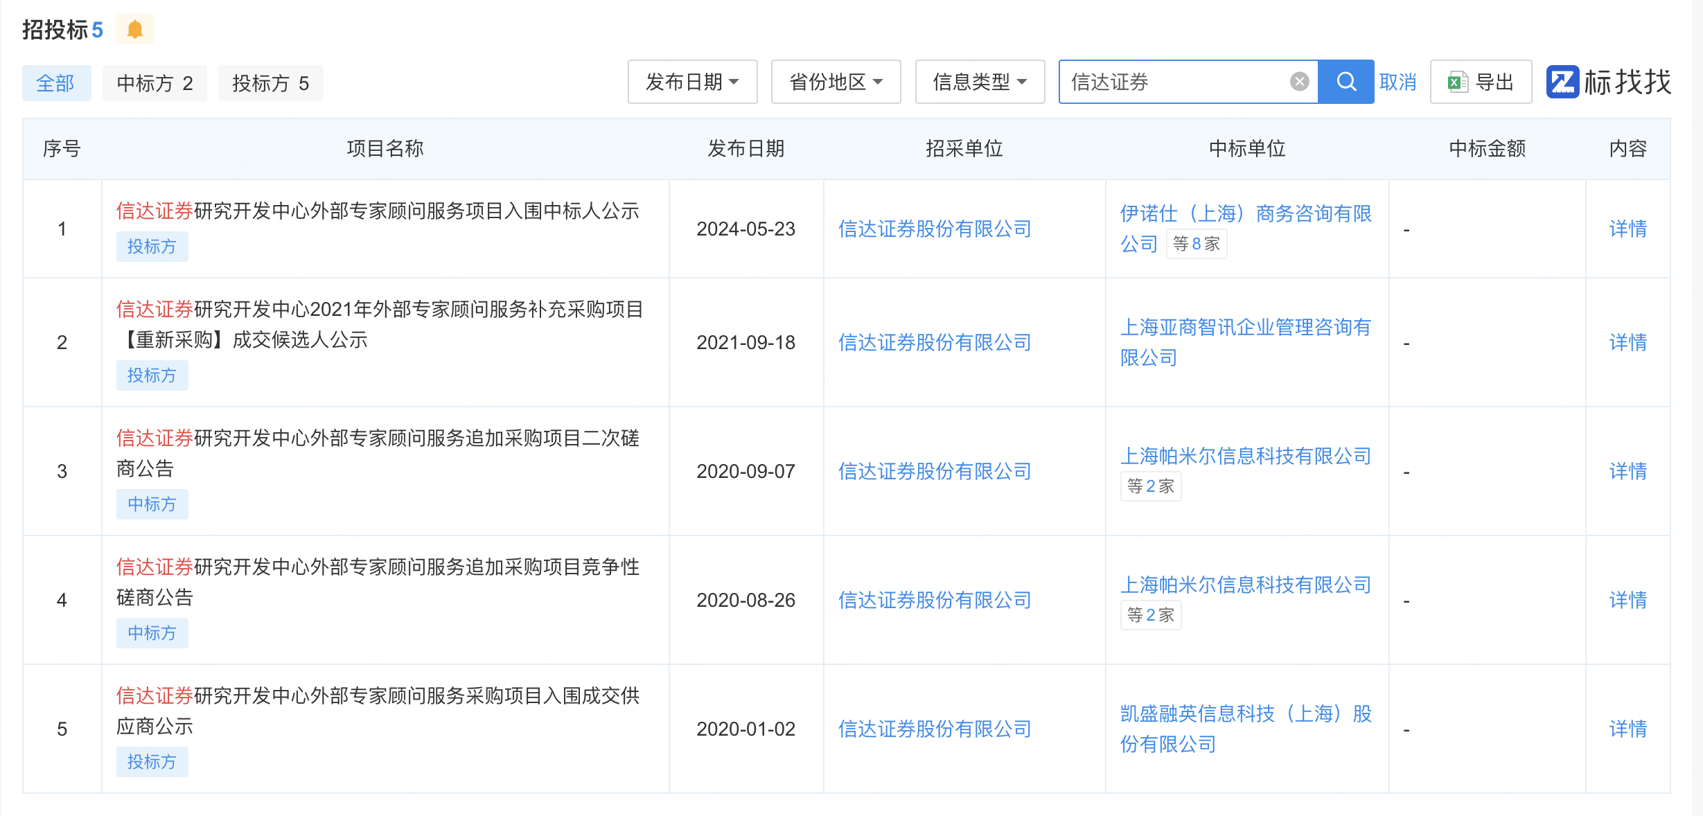Click the magnifier search button
This screenshot has height=816, width=1703.
coord(1345,82)
